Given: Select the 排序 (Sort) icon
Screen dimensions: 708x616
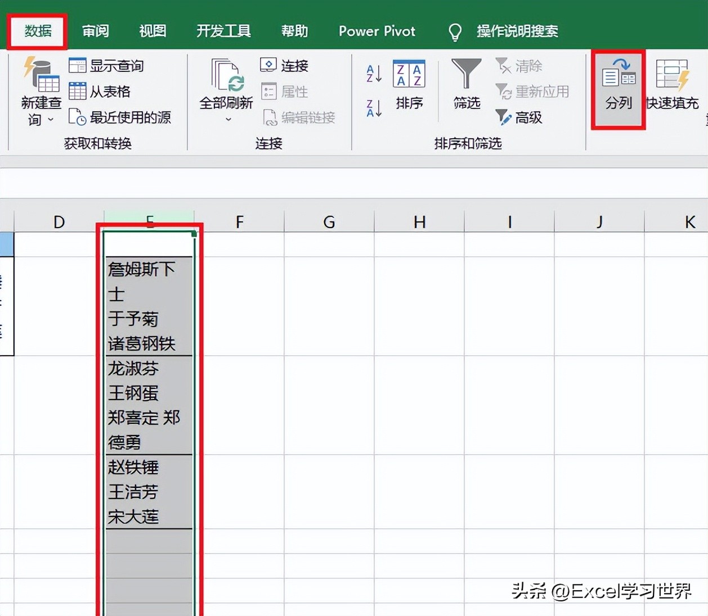Looking at the screenshot, I should (409, 84).
